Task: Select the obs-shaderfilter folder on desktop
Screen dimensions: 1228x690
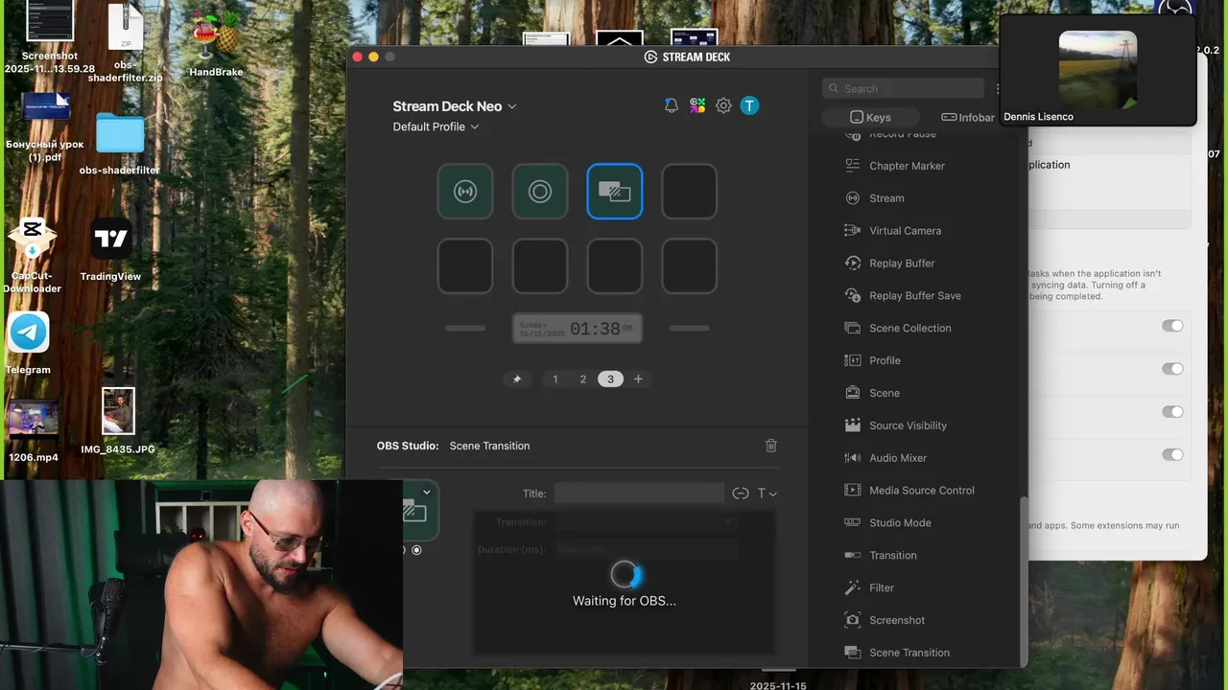Action: coord(120,144)
